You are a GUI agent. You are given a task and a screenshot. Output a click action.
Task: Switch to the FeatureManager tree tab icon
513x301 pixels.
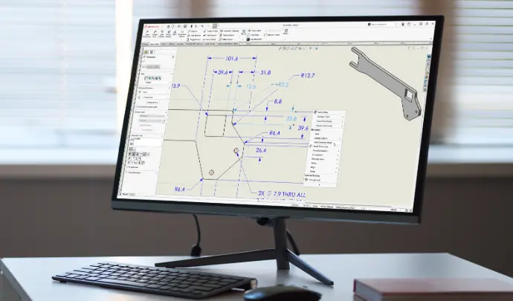[146, 52]
